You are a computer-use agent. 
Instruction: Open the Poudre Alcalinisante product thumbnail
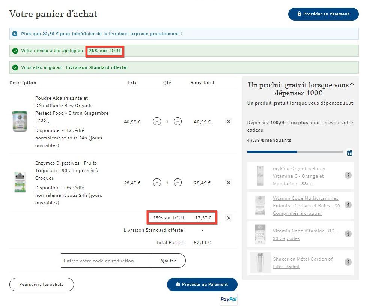[20, 121]
